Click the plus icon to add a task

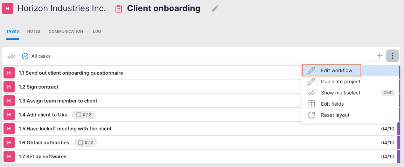[380, 56]
